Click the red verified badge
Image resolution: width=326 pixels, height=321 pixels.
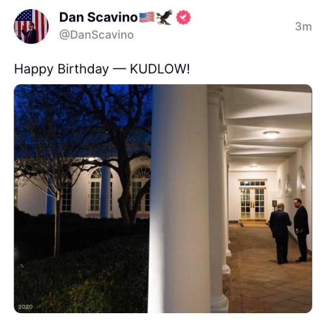pos(183,17)
